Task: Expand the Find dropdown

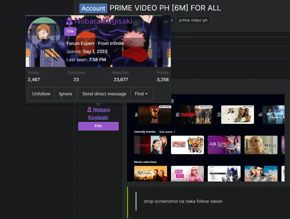Action: point(142,94)
